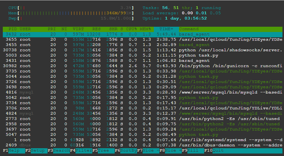Sort by the VIRT column header
The image size is (284, 156).
[x=78, y=29]
